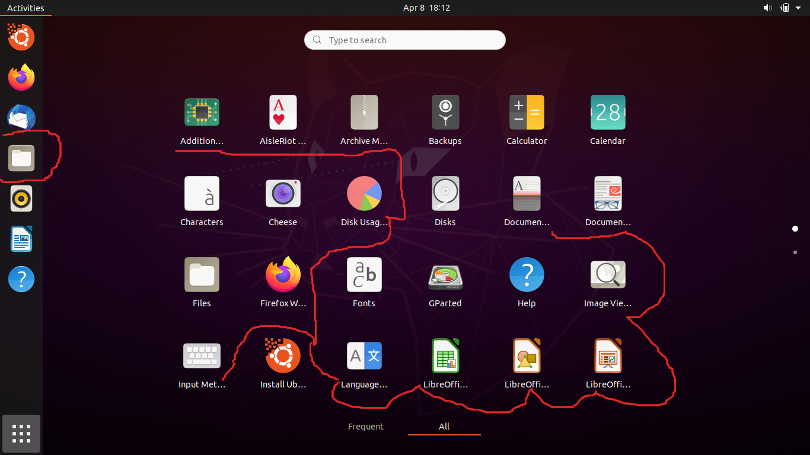Focus the "Type to search" field
Screen dimensions: 810x455
(x=405, y=40)
